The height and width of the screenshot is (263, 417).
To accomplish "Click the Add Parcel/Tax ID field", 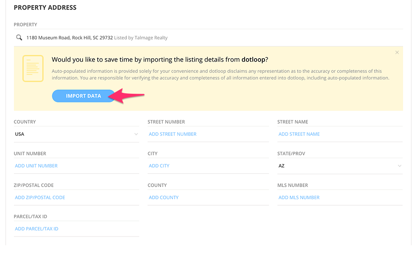I will pyautogui.click(x=36, y=229).
